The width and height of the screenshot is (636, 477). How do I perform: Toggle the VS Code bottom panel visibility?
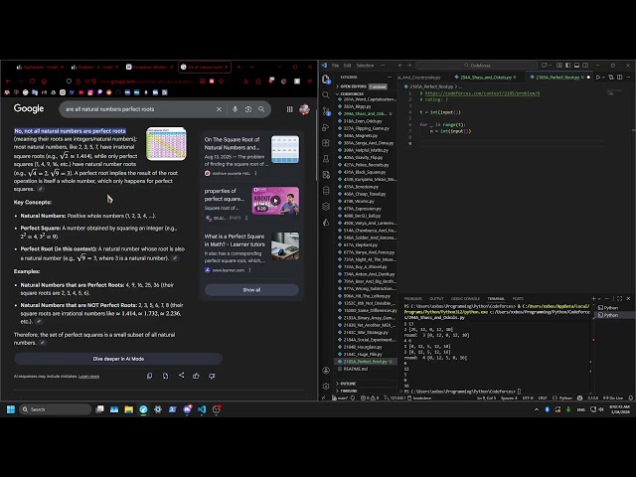[x=576, y=65]
